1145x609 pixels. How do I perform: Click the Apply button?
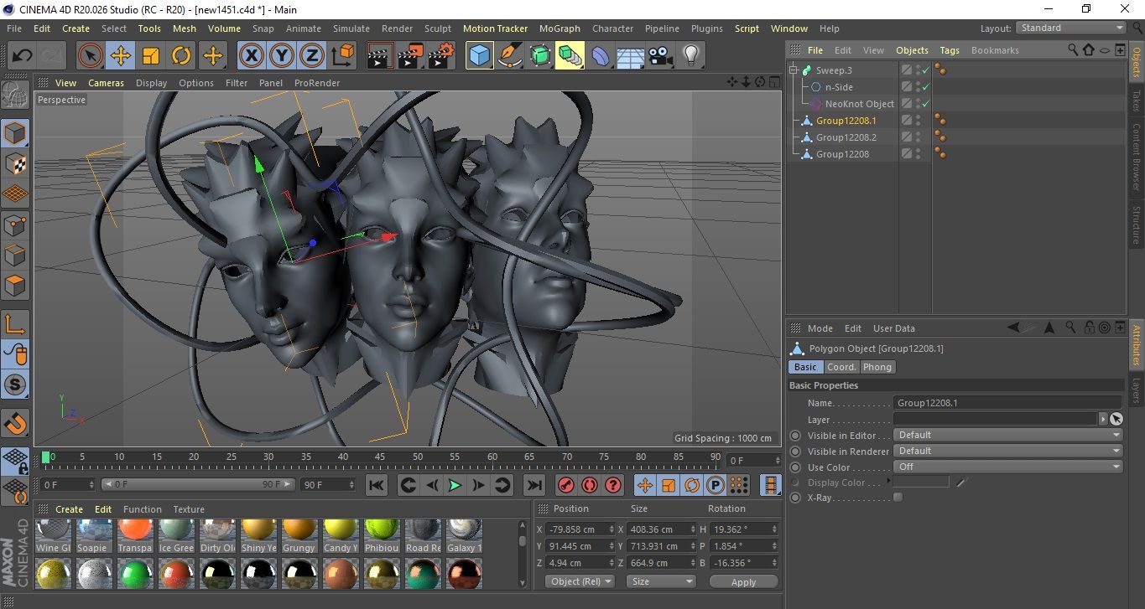pyautogui.click(x=743, y=581)
